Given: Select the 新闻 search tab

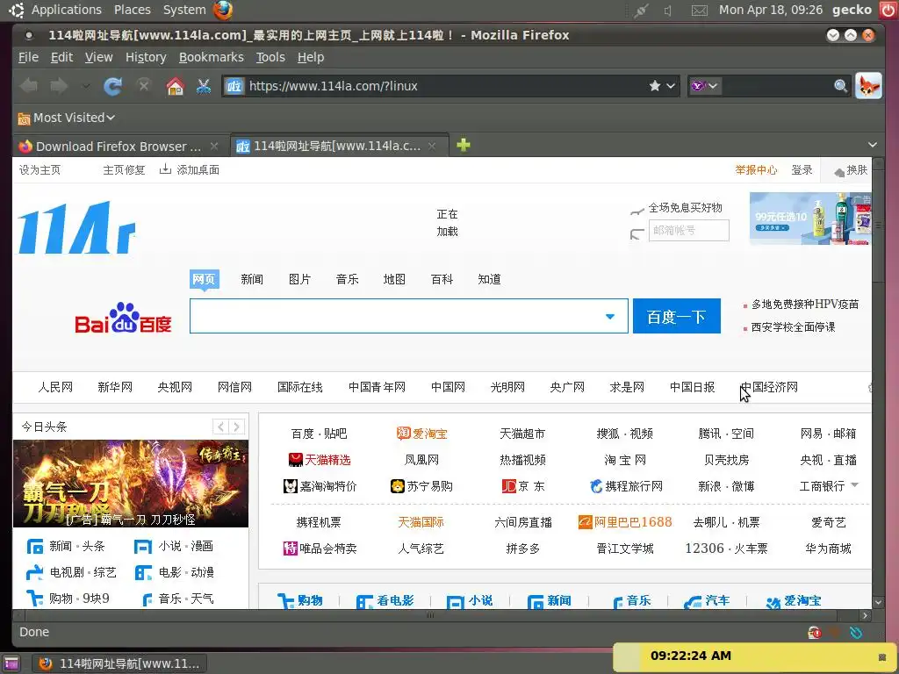Looking at the screenshot, I should (252, 279).
